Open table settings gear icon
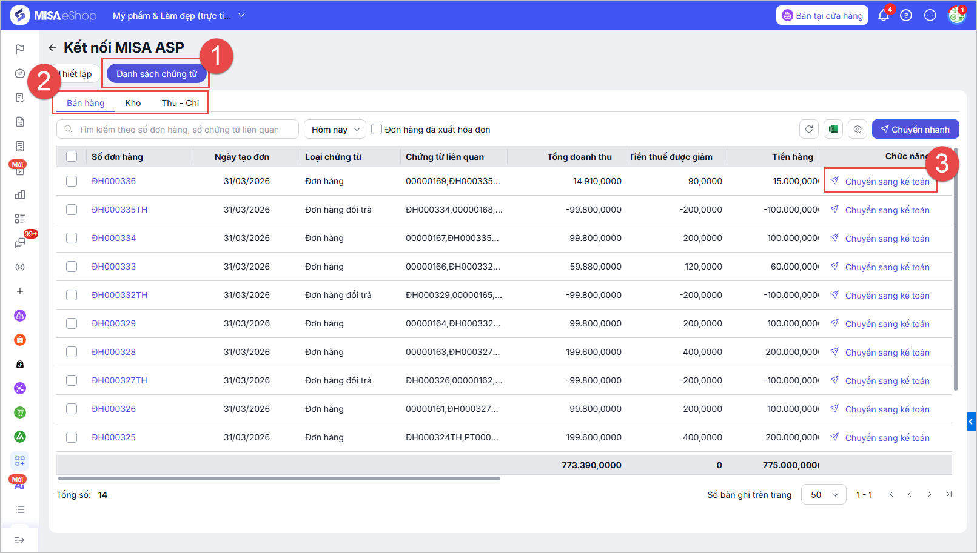Image resolution: width=977 pixels, height=553 pixels. coord(858,129)
